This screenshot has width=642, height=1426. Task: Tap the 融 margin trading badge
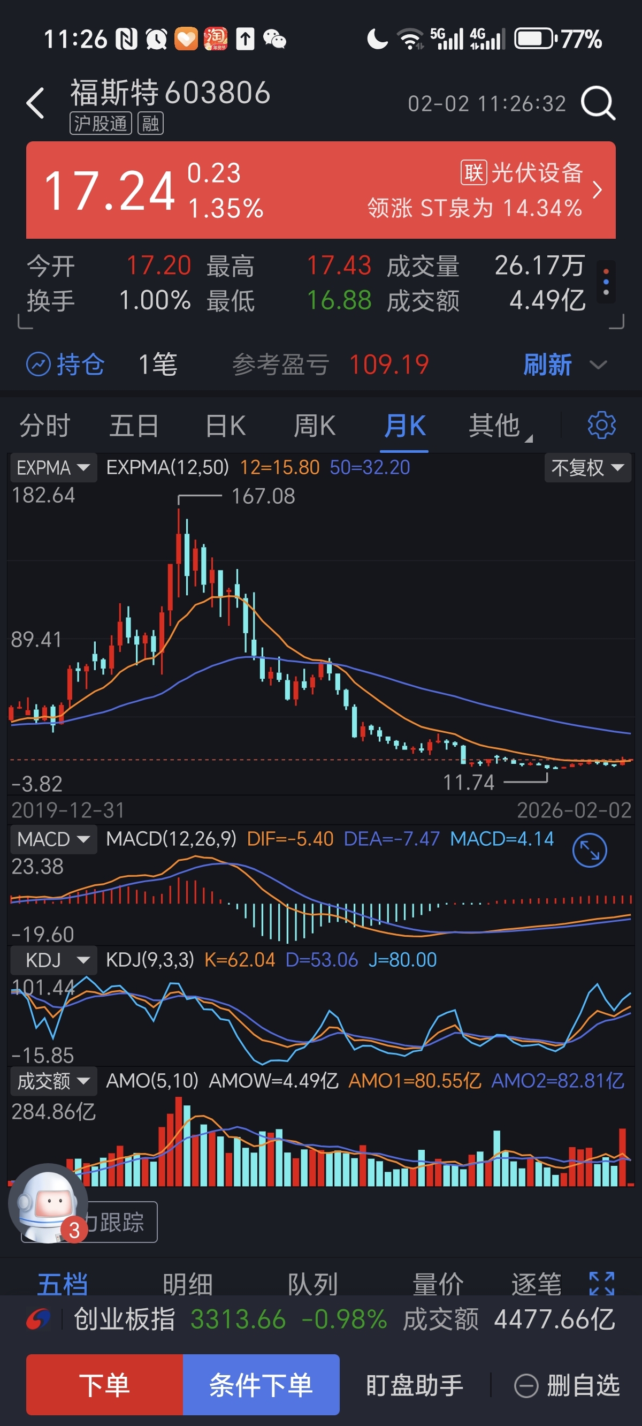tap(150, 124)
